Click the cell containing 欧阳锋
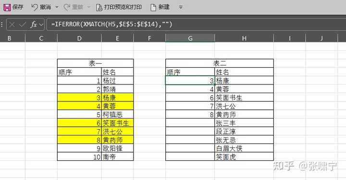Viewport: 346px width, 180px height. click(117, 148)
